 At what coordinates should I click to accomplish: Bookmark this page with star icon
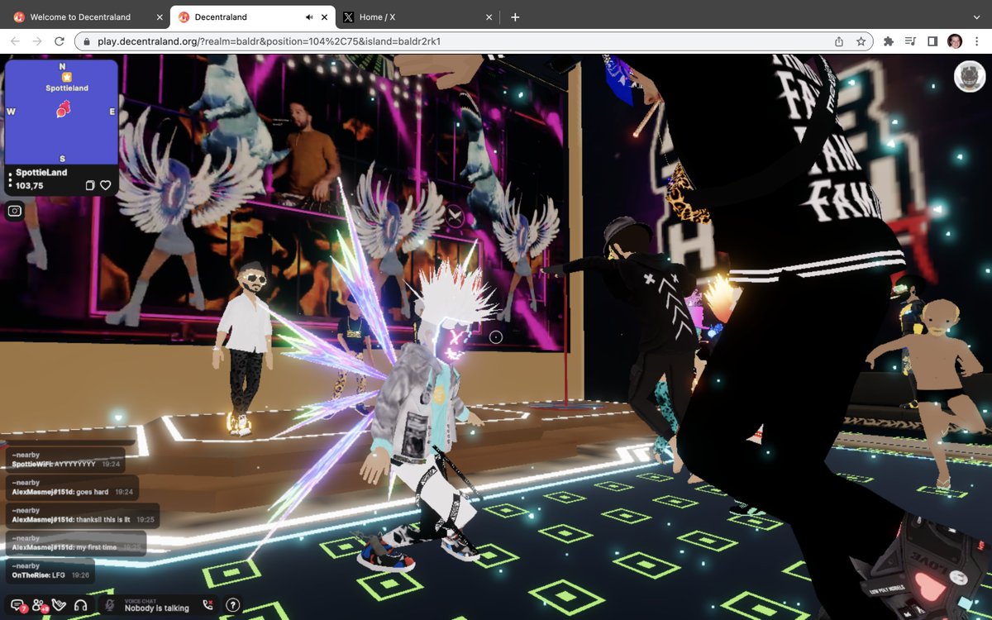coord(861,41)
